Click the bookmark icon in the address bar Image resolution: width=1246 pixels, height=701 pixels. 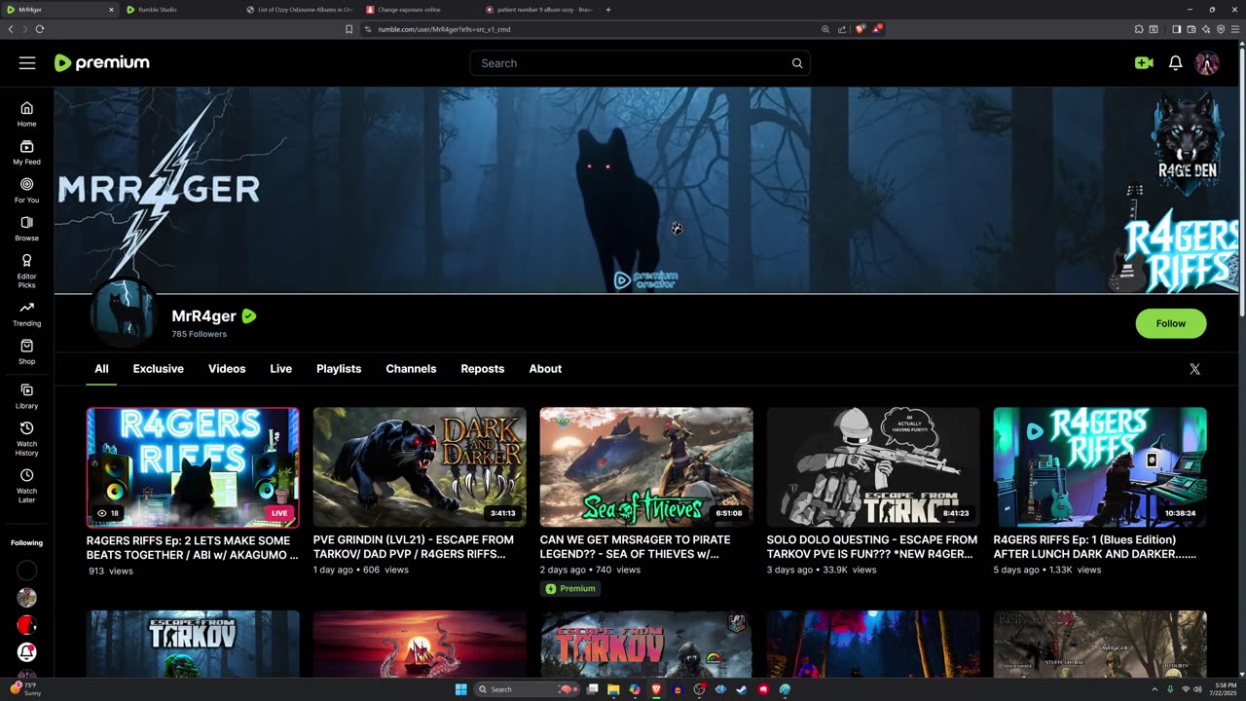[348, 29]
